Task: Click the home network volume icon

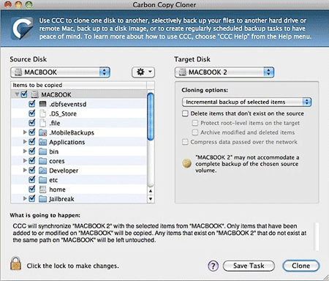Action: click(x=42, y=190)
